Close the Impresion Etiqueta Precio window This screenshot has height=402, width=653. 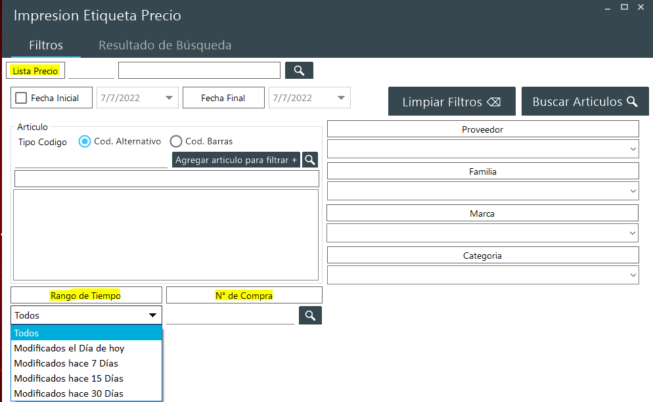tap(641, 7)
